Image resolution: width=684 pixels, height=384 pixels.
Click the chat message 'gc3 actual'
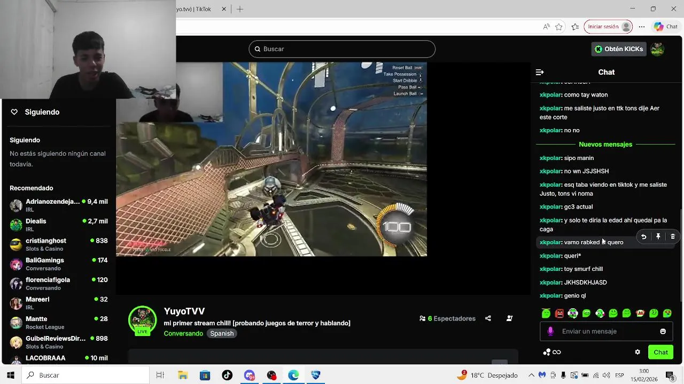tap(578, 206)
